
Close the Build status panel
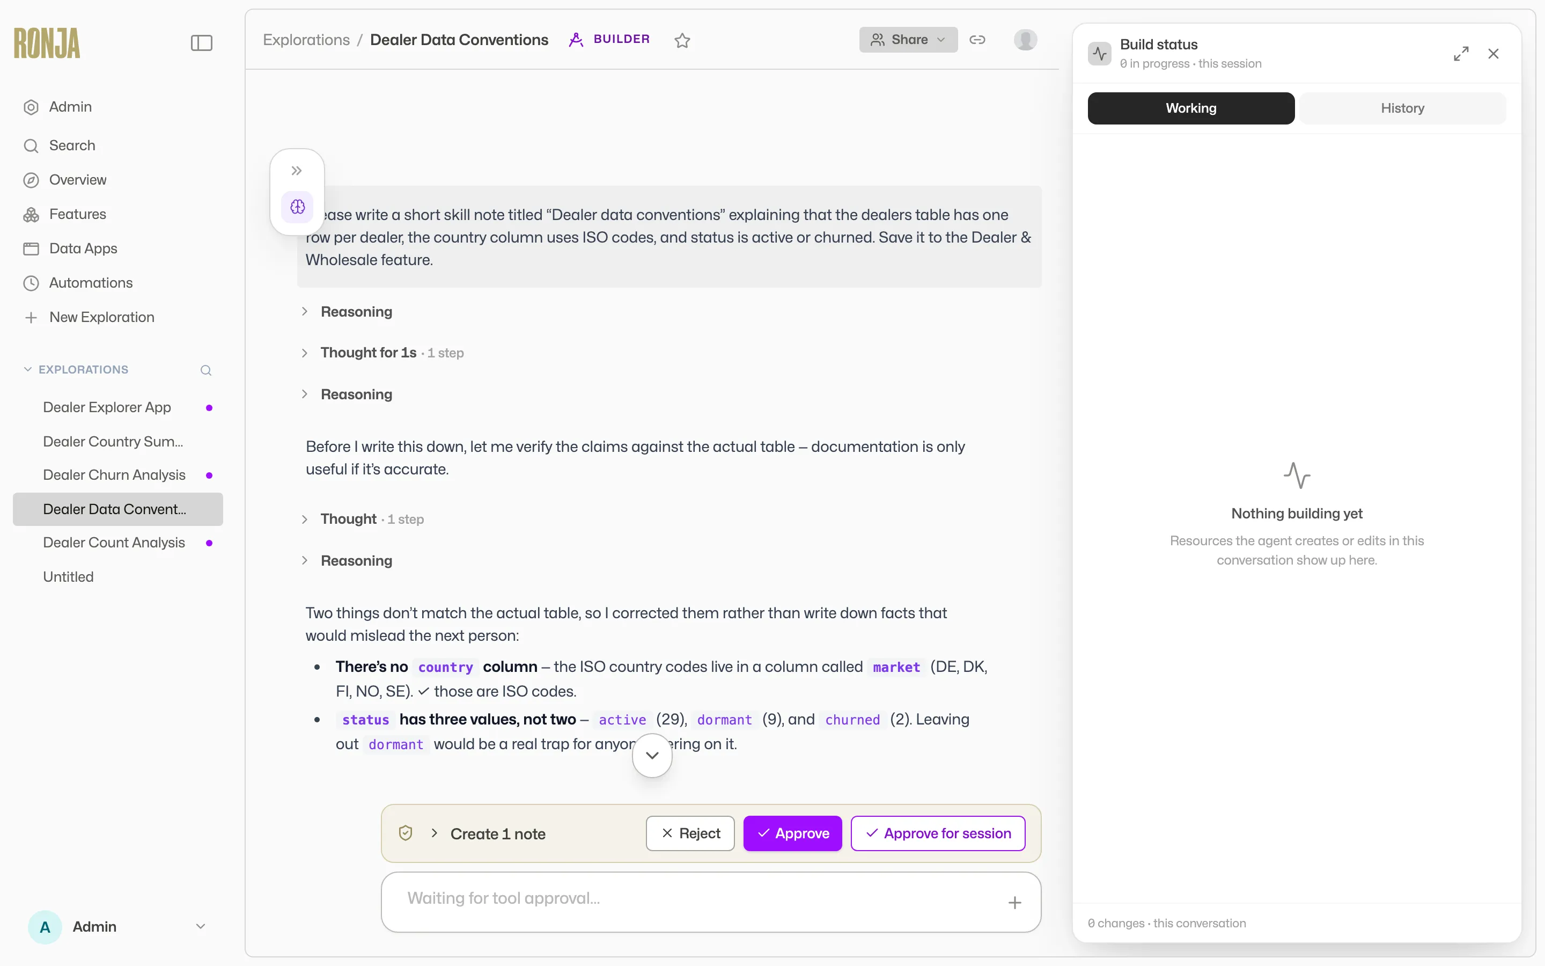[x=1492, y=54]
